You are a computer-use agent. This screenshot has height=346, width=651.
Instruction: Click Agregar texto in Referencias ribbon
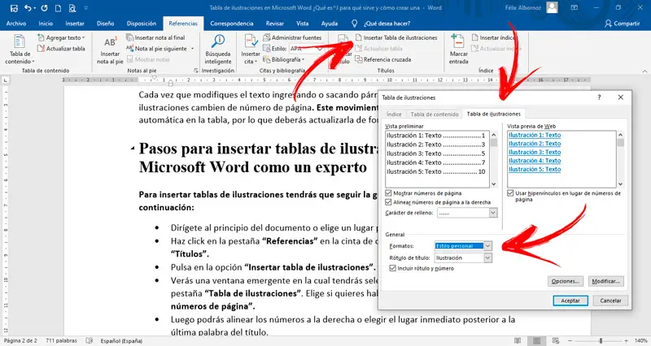(61, 37)
